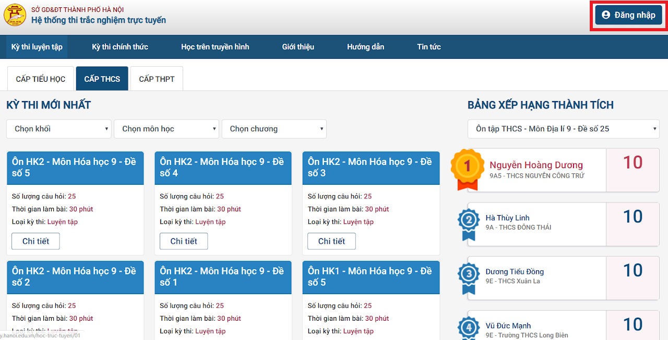668x340 pixels.
Task: Click the blue rank 4 ribbon badge
Action: pos(469,328)
